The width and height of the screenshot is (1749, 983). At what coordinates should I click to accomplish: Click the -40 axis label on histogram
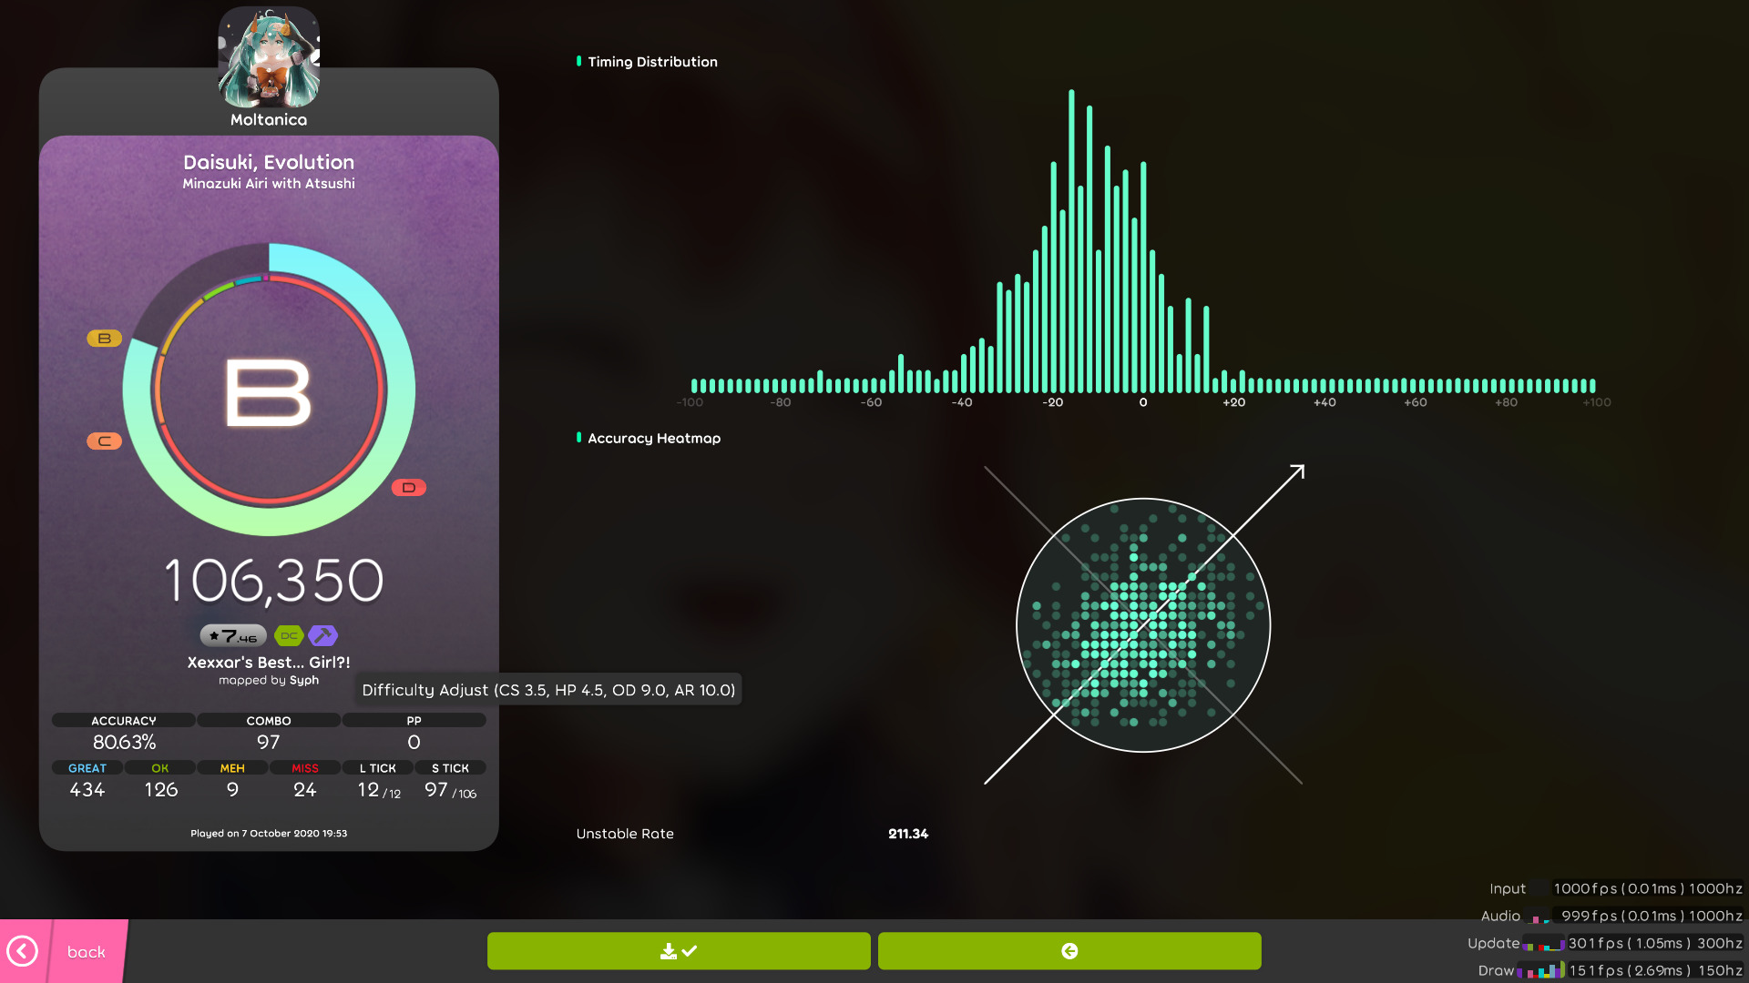[962, 402]
